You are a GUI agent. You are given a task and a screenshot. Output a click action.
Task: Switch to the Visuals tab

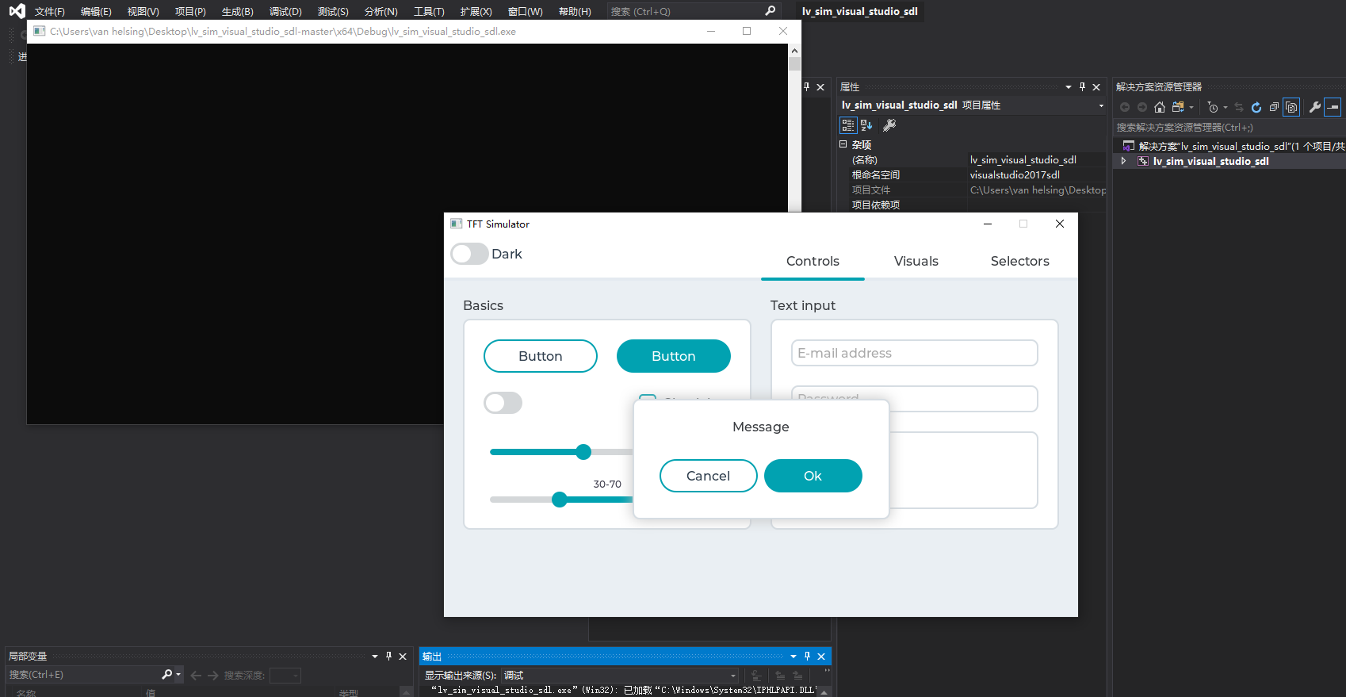coord(916,261)
